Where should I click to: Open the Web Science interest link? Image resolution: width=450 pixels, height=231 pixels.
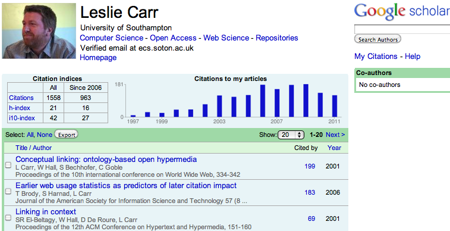pos(226,38)
